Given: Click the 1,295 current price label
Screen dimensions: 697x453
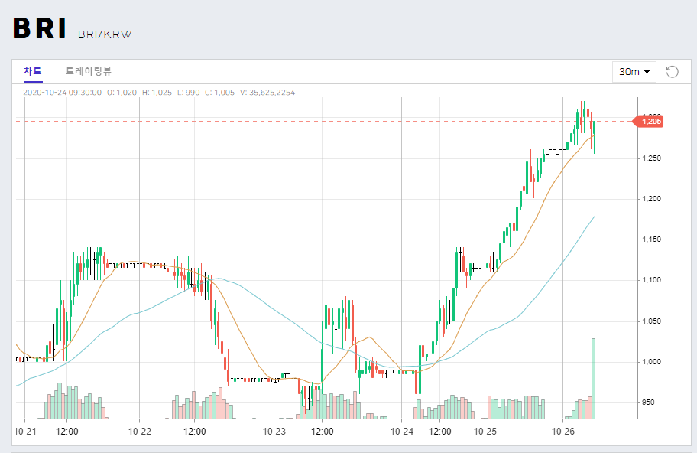Looking at the screenshot, I should pos(649,122).
